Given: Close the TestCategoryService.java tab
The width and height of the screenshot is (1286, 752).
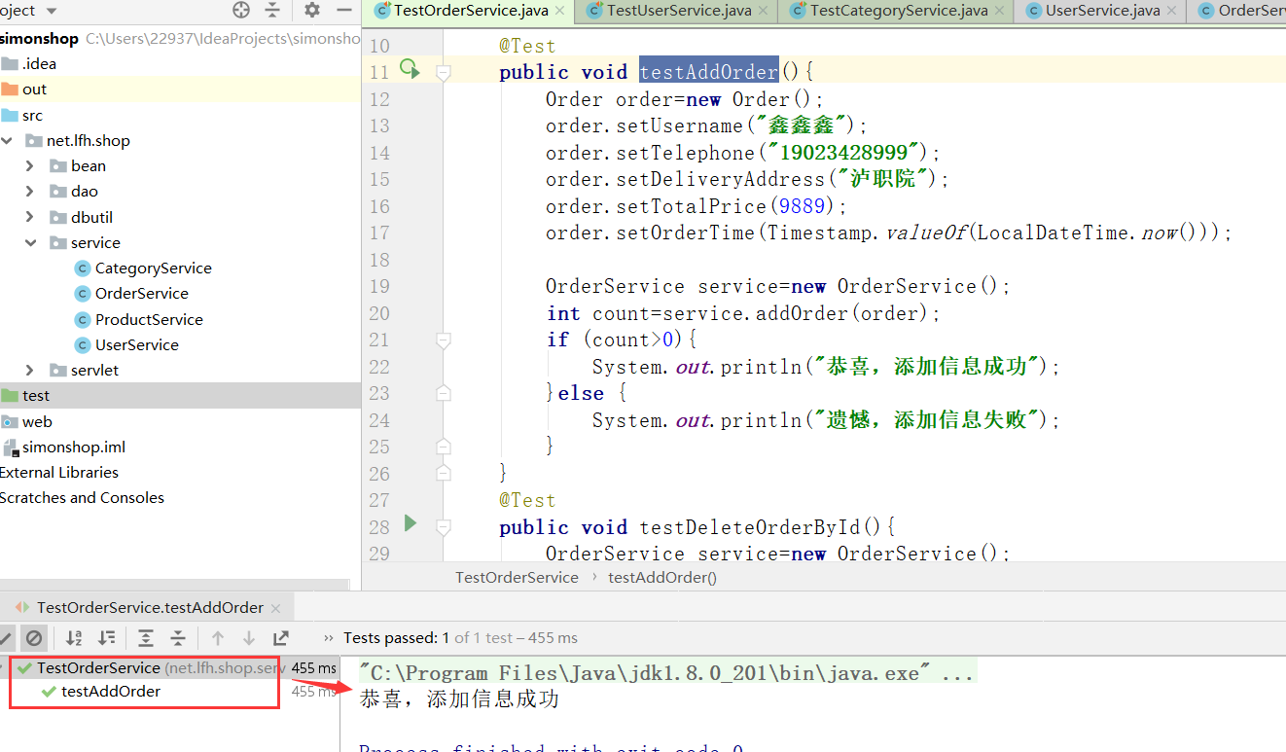Looking at the screenshot, I should pos(997,11).
